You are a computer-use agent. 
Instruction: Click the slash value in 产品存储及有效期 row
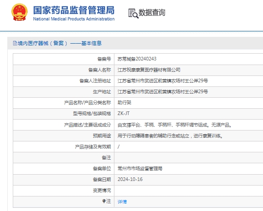pyautogui.click(x=119, y=147)
